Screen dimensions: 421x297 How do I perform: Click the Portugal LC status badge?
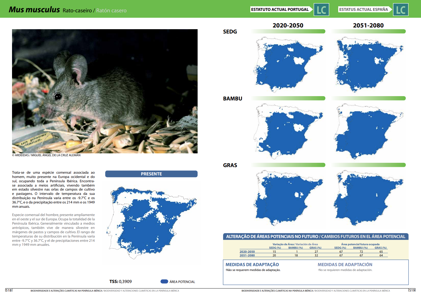coord(321,10)
